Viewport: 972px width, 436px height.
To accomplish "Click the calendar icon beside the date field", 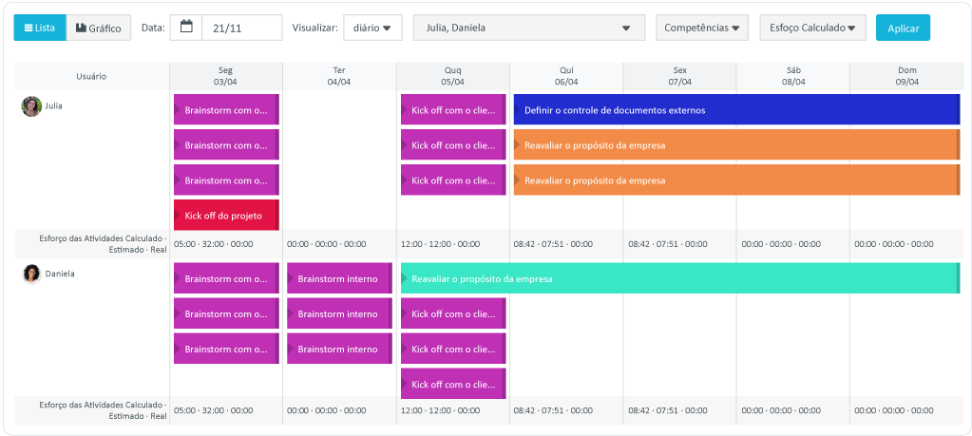I will click(x=186, y=28).
